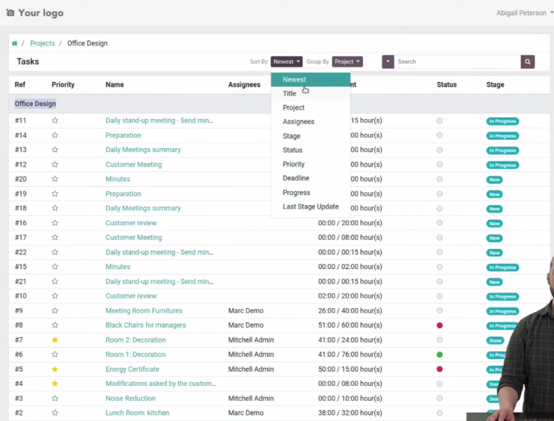Click into the Search input field
Image resolution: width=554 pixels, height=421 pixels.
tap(457, 62)
